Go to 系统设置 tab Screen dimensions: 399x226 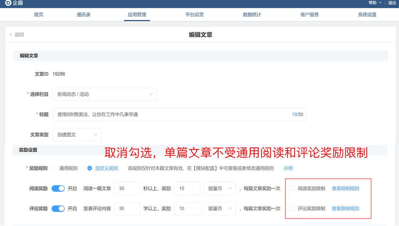(367, 15)
